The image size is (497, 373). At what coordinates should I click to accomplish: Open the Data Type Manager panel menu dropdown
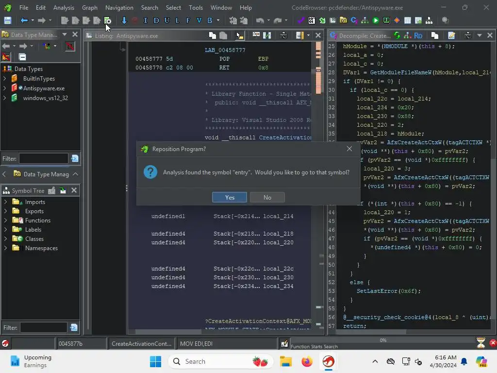coord(65,34)
